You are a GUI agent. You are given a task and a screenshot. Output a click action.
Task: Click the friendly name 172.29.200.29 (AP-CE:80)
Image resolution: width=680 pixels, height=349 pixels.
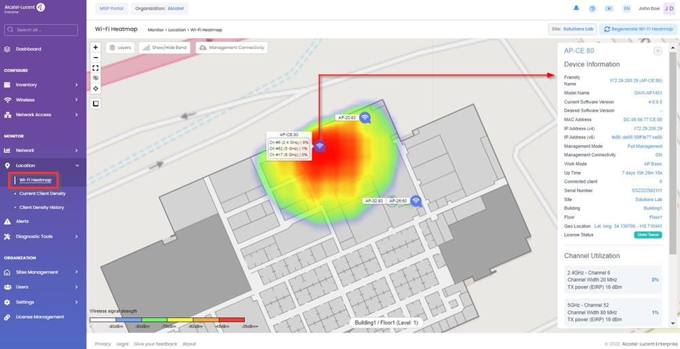click(636, 81)
